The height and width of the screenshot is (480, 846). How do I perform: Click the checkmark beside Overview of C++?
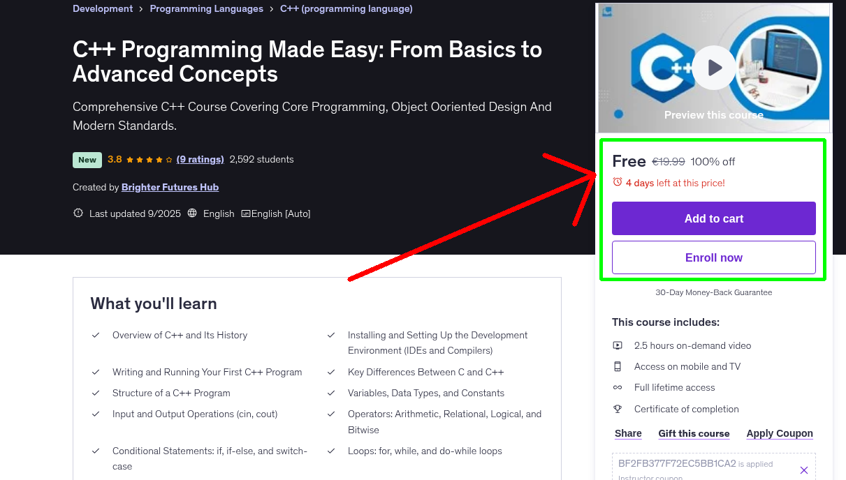point(96,334)
